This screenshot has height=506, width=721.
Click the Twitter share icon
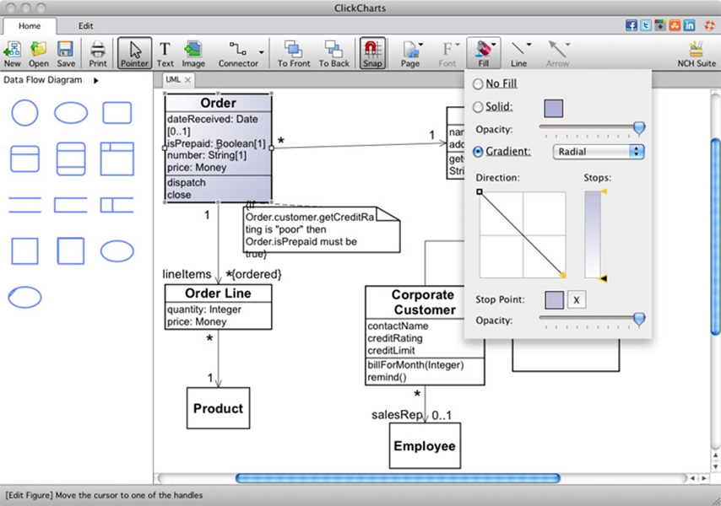646,25
